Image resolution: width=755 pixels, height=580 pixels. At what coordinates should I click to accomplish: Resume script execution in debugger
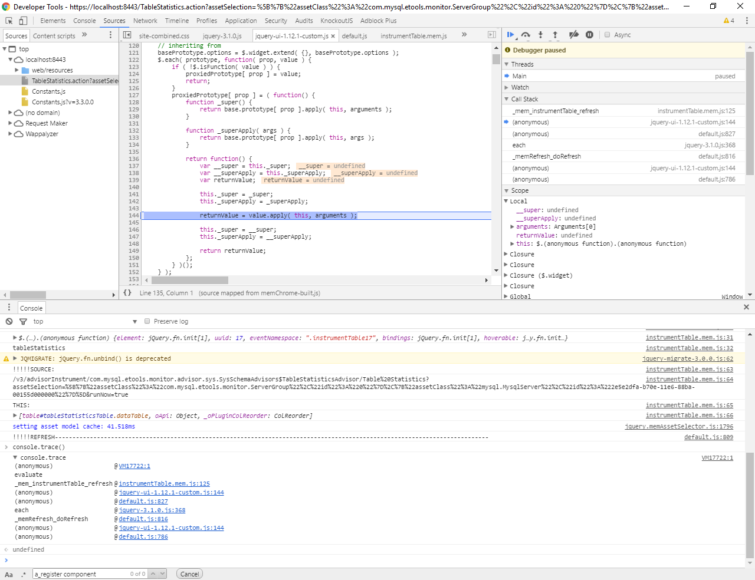pyautogui.click(x=511, y=35)
